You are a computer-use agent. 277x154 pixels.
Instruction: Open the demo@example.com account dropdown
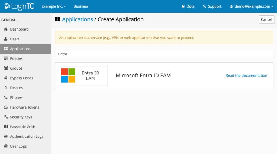tap(252, 6)
